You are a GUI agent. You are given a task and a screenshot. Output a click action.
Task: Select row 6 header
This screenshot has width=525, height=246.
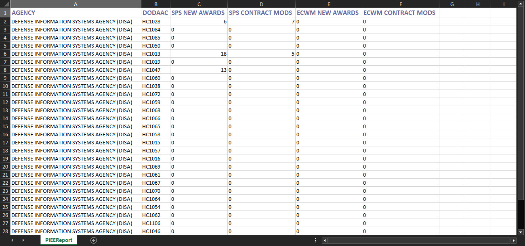(x=5, y=54)
